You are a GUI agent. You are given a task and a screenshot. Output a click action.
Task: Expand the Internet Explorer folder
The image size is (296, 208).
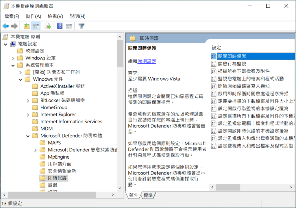(28, 115)
